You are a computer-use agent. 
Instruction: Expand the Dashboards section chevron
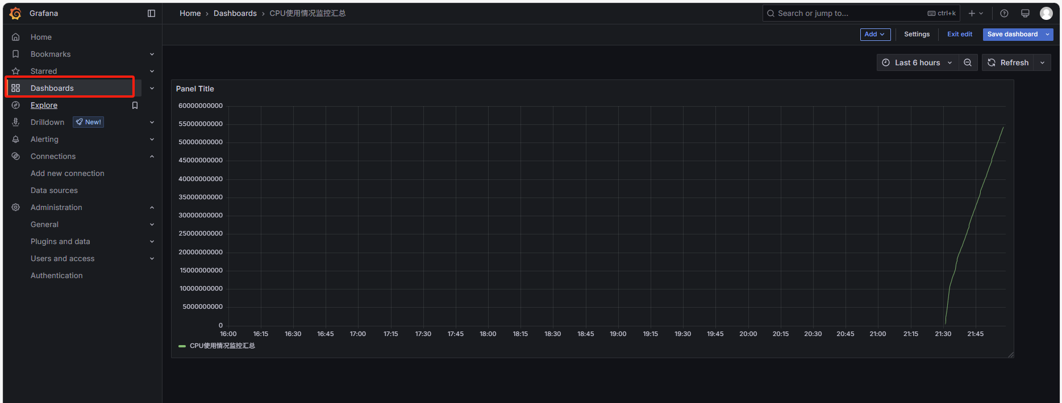point(152,88)
